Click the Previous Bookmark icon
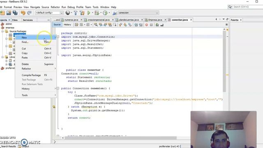The width and height of the screenshot is (263, 148). [120, 25]
